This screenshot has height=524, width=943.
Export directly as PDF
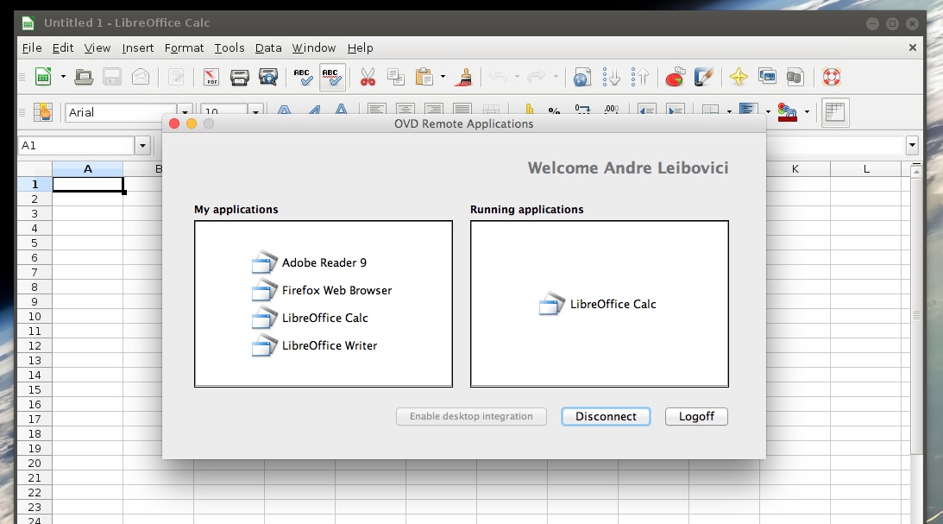[211, 77]
